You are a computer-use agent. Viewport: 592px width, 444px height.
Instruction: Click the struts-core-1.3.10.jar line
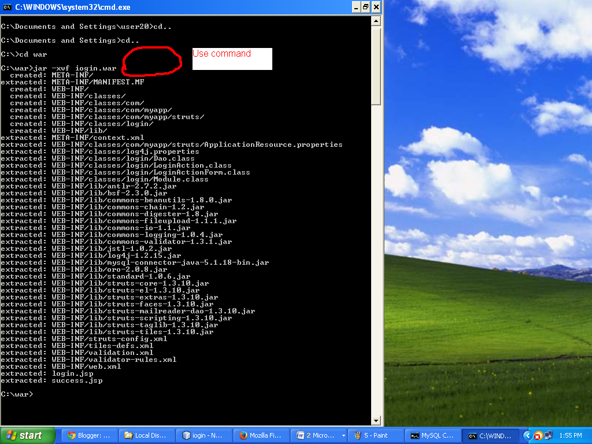pos(105,283)
